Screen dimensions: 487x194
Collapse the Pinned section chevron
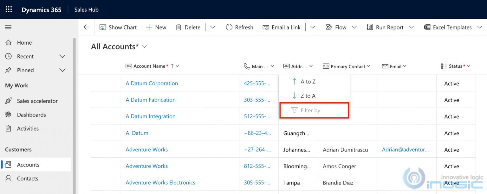coord(62,70)
